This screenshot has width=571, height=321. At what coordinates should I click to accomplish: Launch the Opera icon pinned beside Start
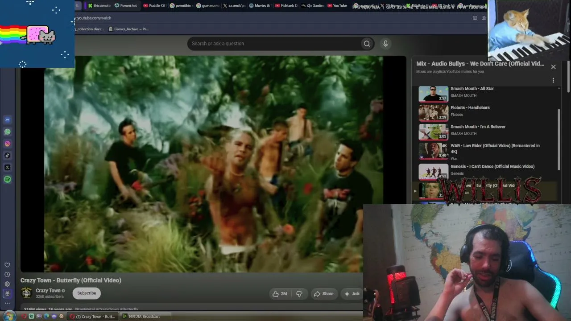[x=24, y=317]
